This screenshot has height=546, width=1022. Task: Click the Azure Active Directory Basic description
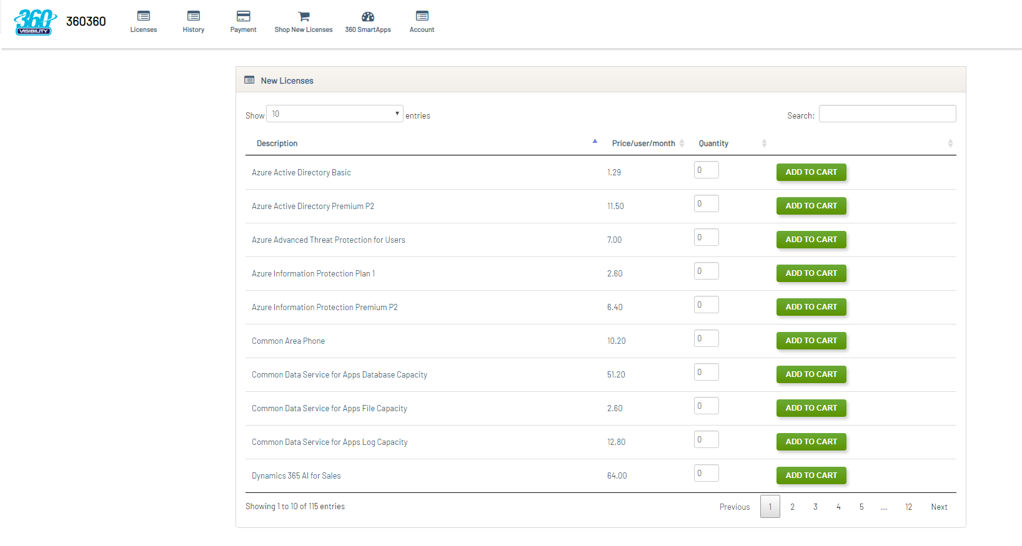pyautogui.click(x=301, y=173)
